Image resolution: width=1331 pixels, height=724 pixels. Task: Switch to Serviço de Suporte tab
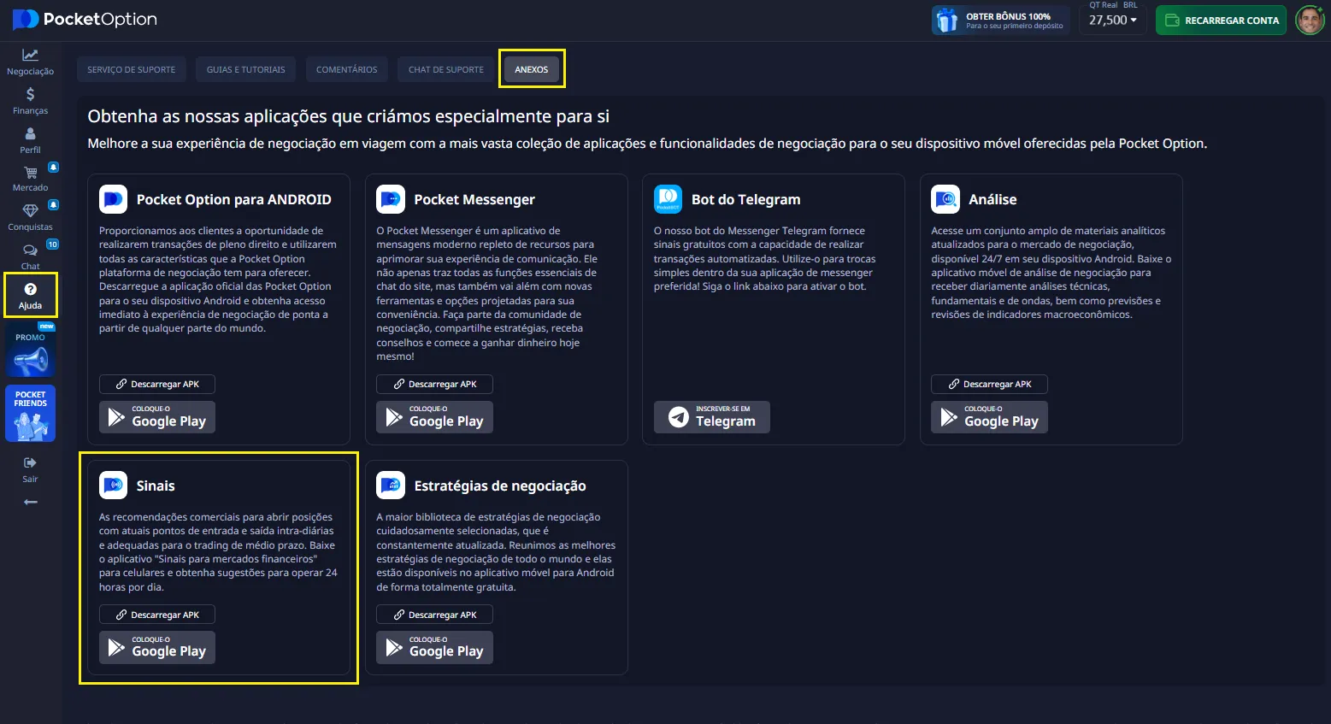click(x=131, y=69)
